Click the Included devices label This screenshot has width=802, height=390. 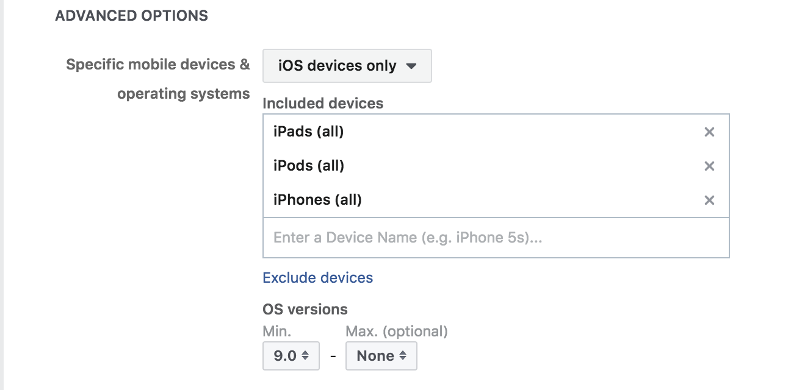pos(322,104)
